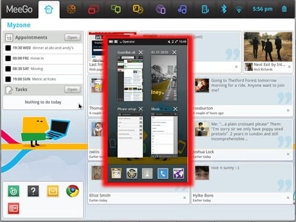Close the 01.11.2010 app in phone switcher
The image size is (296, 222).
coord(175,52)
